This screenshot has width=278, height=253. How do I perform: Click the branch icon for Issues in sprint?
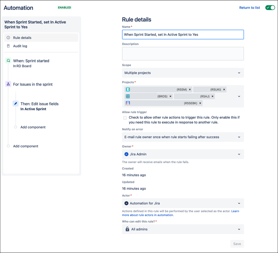8,84
